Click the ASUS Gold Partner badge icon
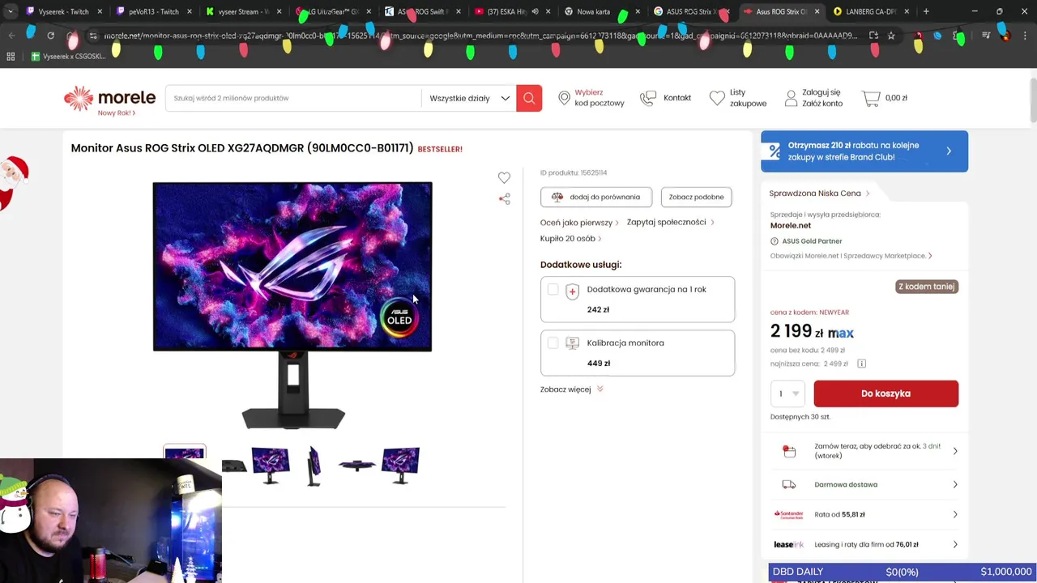This screenshot has width=1037, height=583. [775, 241]
